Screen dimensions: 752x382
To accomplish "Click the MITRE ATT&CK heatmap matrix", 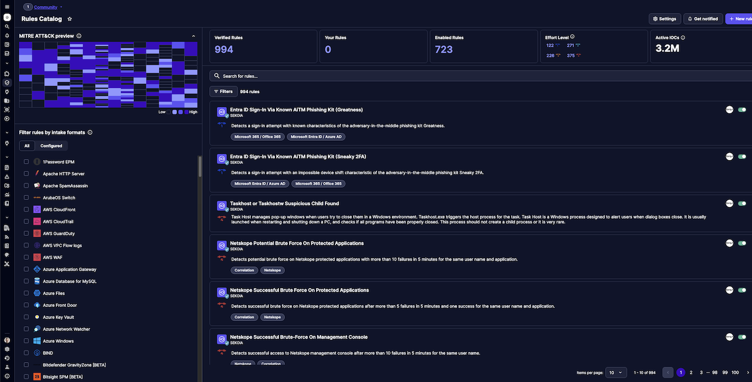I will pos(108,75).
